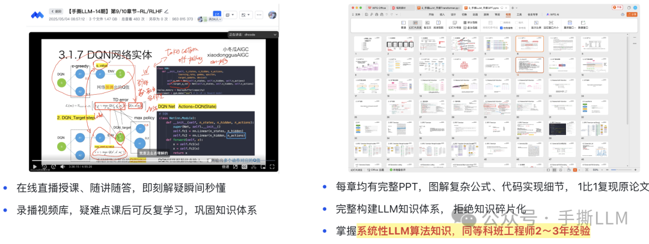
Task: Select slide thumbnail number 1 in WPS
Action: [x=368, y=44]
